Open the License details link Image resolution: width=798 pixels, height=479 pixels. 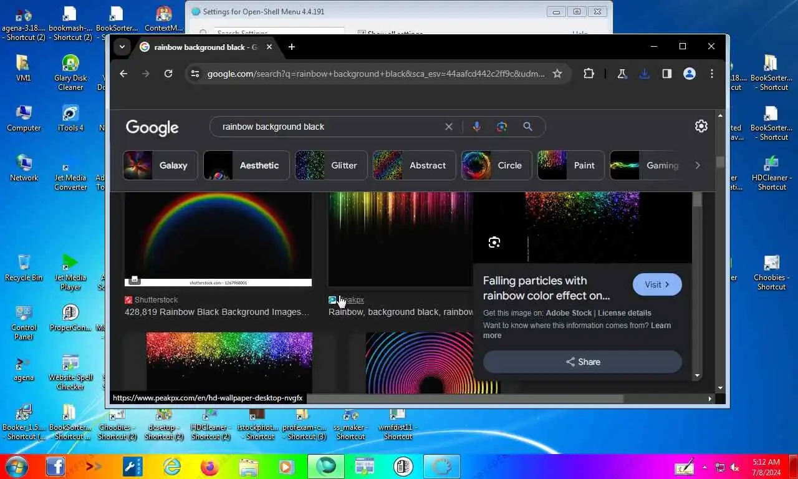(625, 313)
